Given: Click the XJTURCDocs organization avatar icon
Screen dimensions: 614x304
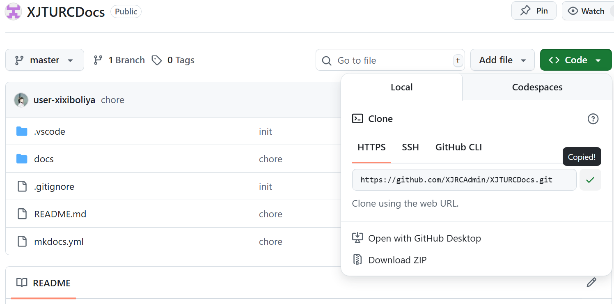Looking at the screenshot, I should (x=13, y=12).
